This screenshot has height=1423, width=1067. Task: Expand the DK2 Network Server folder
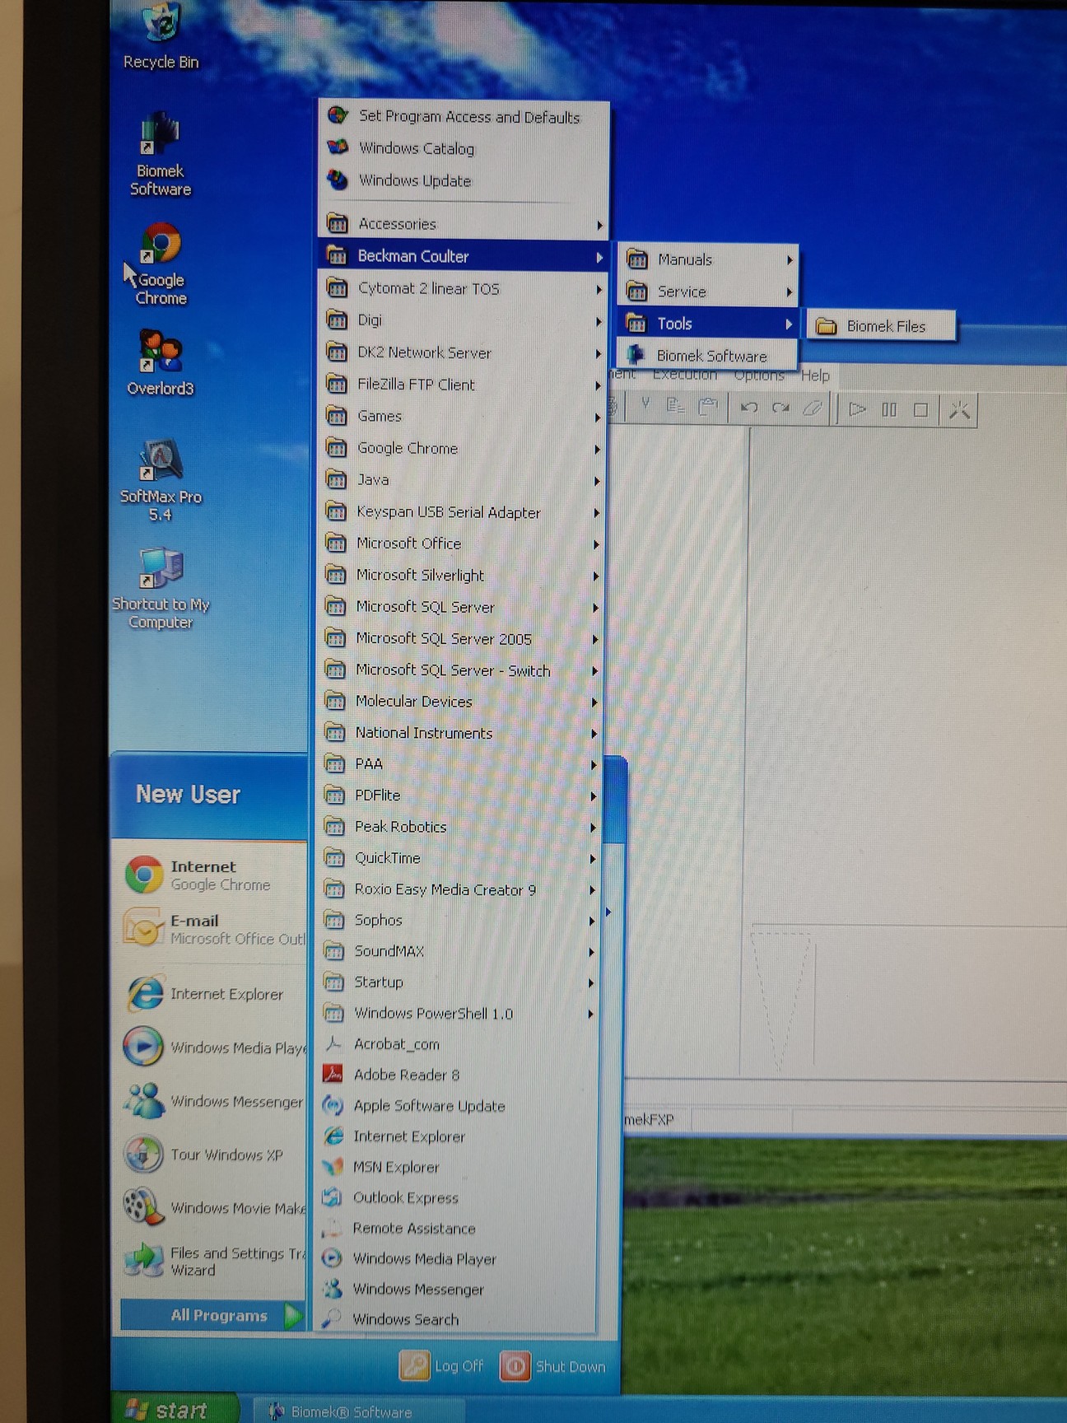coord(464,352)
